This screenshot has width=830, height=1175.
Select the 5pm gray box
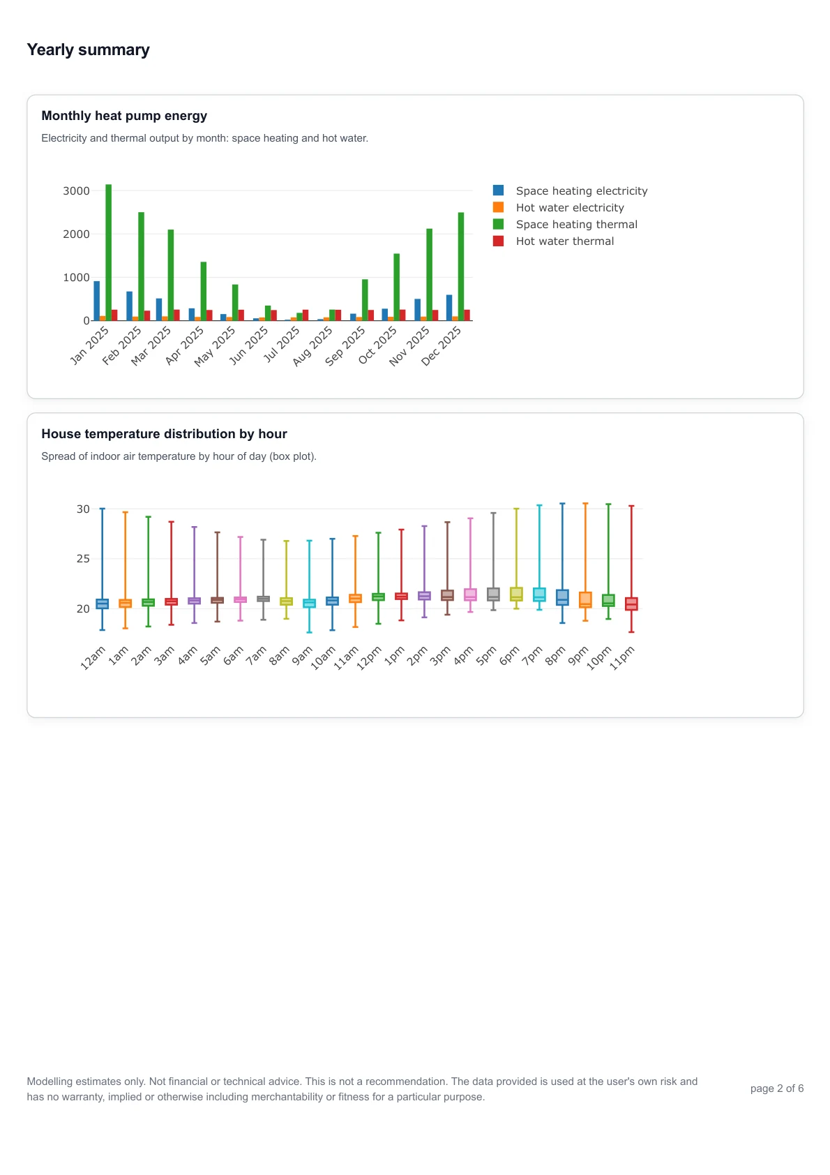click(494, 594)
